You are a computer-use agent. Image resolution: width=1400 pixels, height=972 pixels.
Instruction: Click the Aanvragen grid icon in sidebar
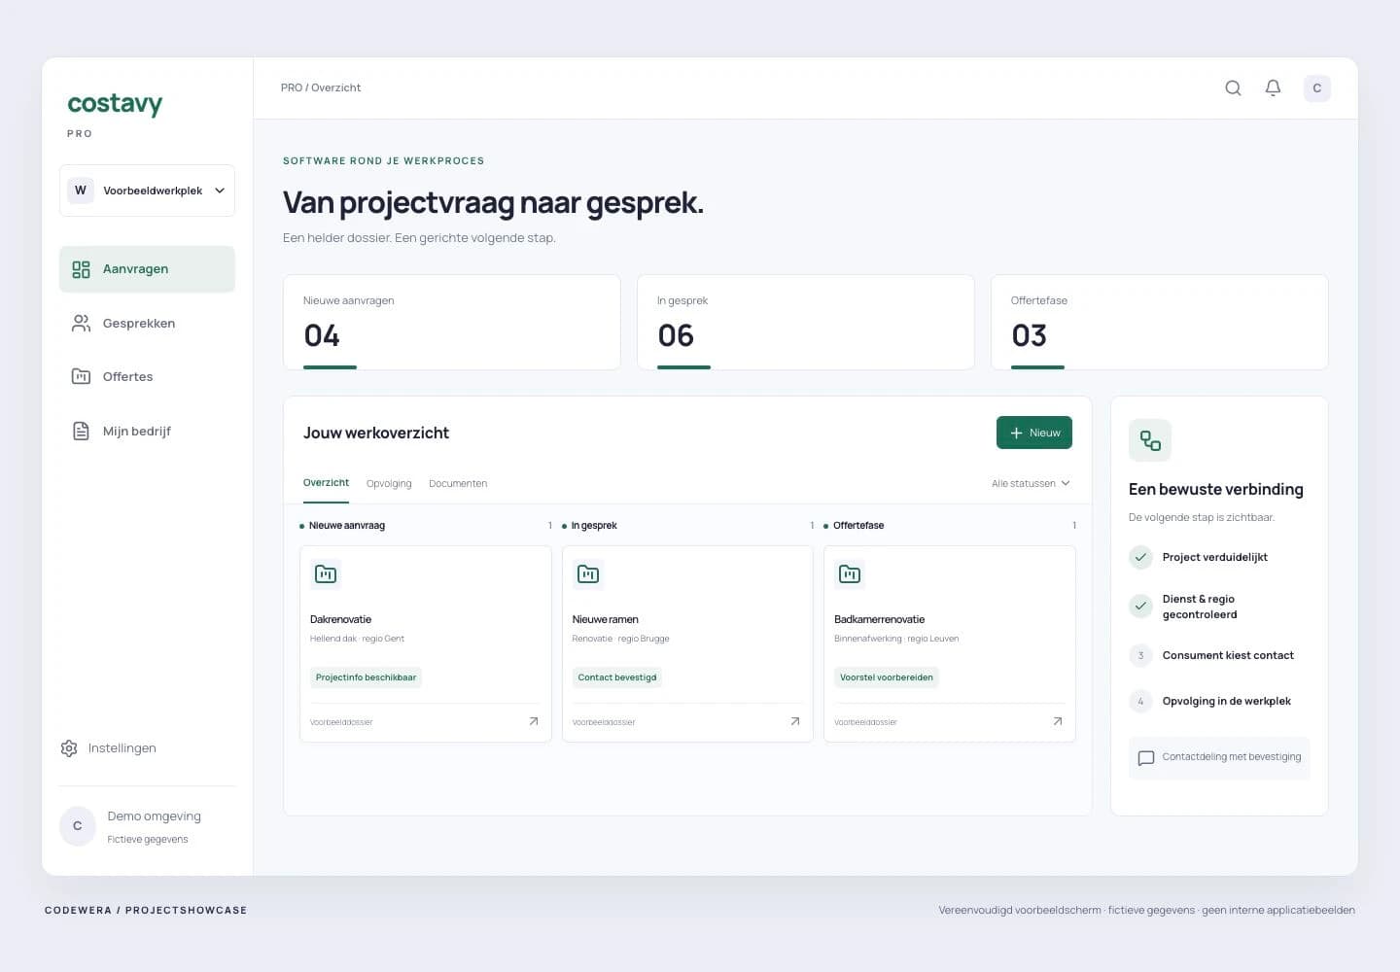[81, 269]
